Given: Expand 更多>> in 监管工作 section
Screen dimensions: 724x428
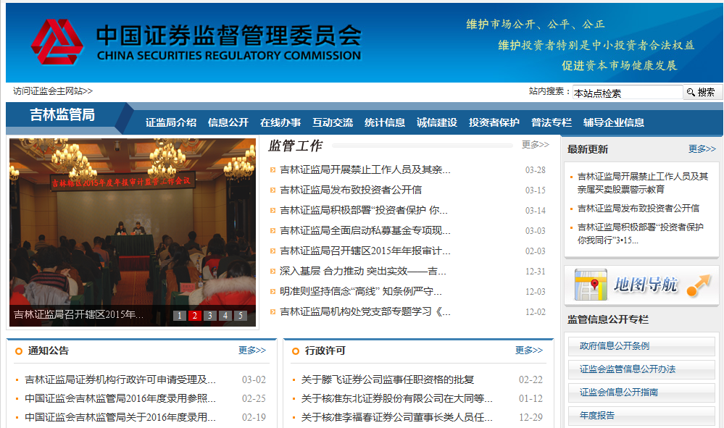Looking at the screenshot, I should coord(535,145).
